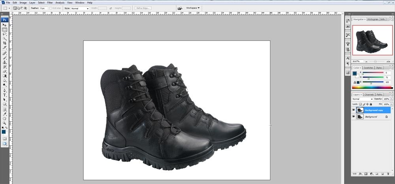Open the Style dropdown
The height and width of the screenshot is (184, 395).
click(x=80, y=8)
